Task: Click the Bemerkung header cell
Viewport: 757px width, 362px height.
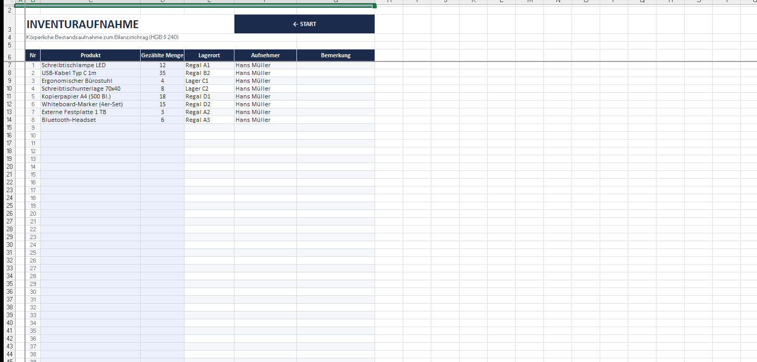Action: point(336,55)
